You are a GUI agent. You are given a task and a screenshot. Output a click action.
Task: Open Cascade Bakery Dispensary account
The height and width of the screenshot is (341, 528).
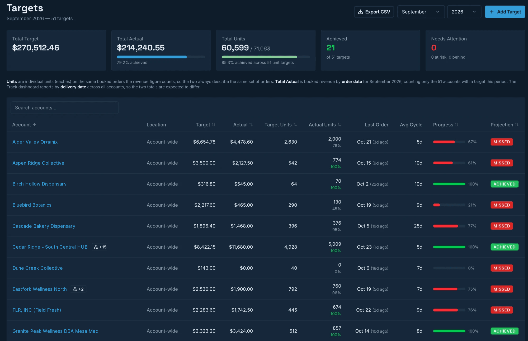tap(44, 226)
